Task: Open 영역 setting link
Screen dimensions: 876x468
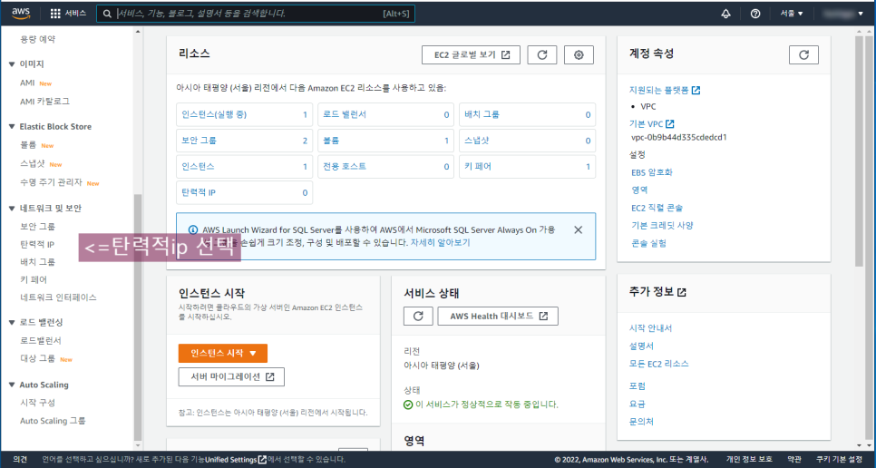Action: (x=639, y=190)
